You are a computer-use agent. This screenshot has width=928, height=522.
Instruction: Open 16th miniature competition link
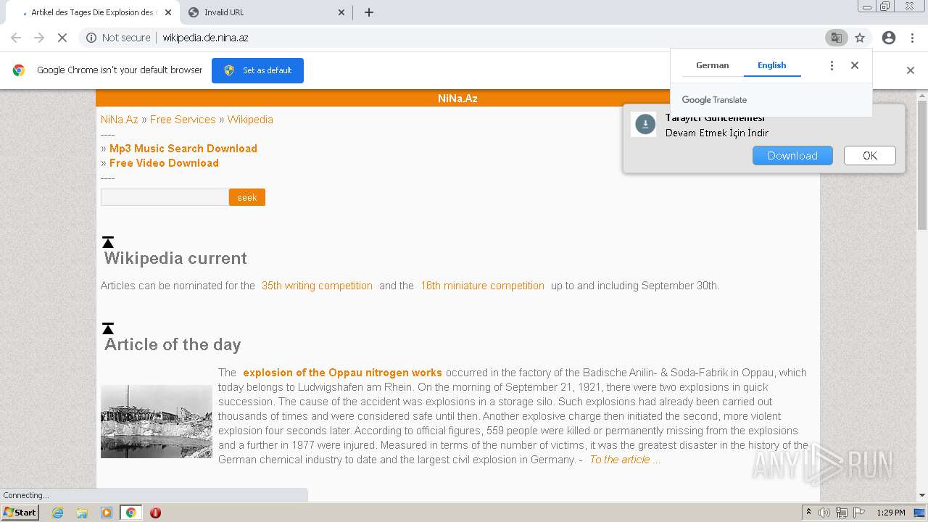(482, 286)
